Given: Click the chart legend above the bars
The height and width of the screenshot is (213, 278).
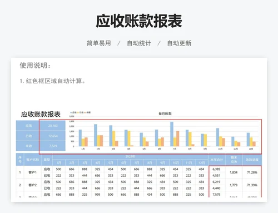Looking at the screenshot, I should [x=80, y=112].
